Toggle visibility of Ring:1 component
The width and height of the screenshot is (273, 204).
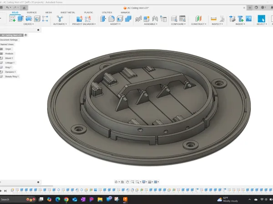pyautogui.click(x=1, y=67)
